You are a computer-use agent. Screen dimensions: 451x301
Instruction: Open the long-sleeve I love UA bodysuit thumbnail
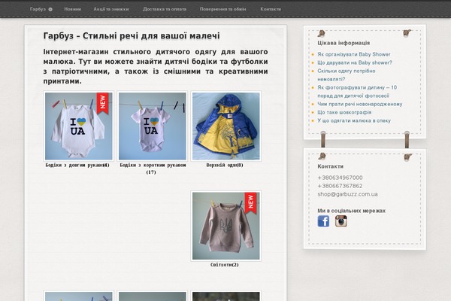click(x=78, y=126)
